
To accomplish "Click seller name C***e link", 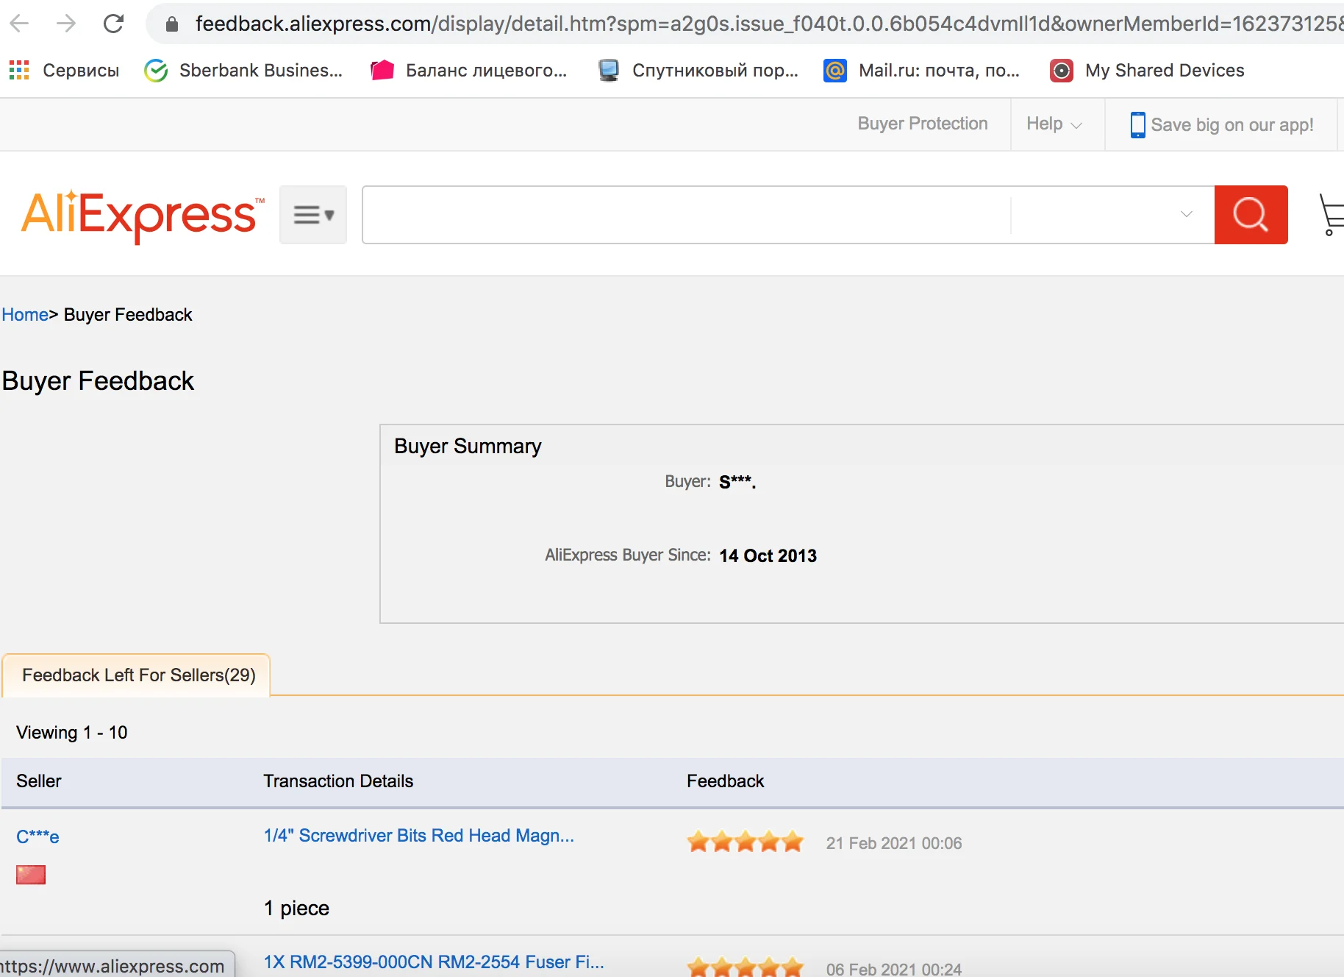I will [x=37, y=836].
